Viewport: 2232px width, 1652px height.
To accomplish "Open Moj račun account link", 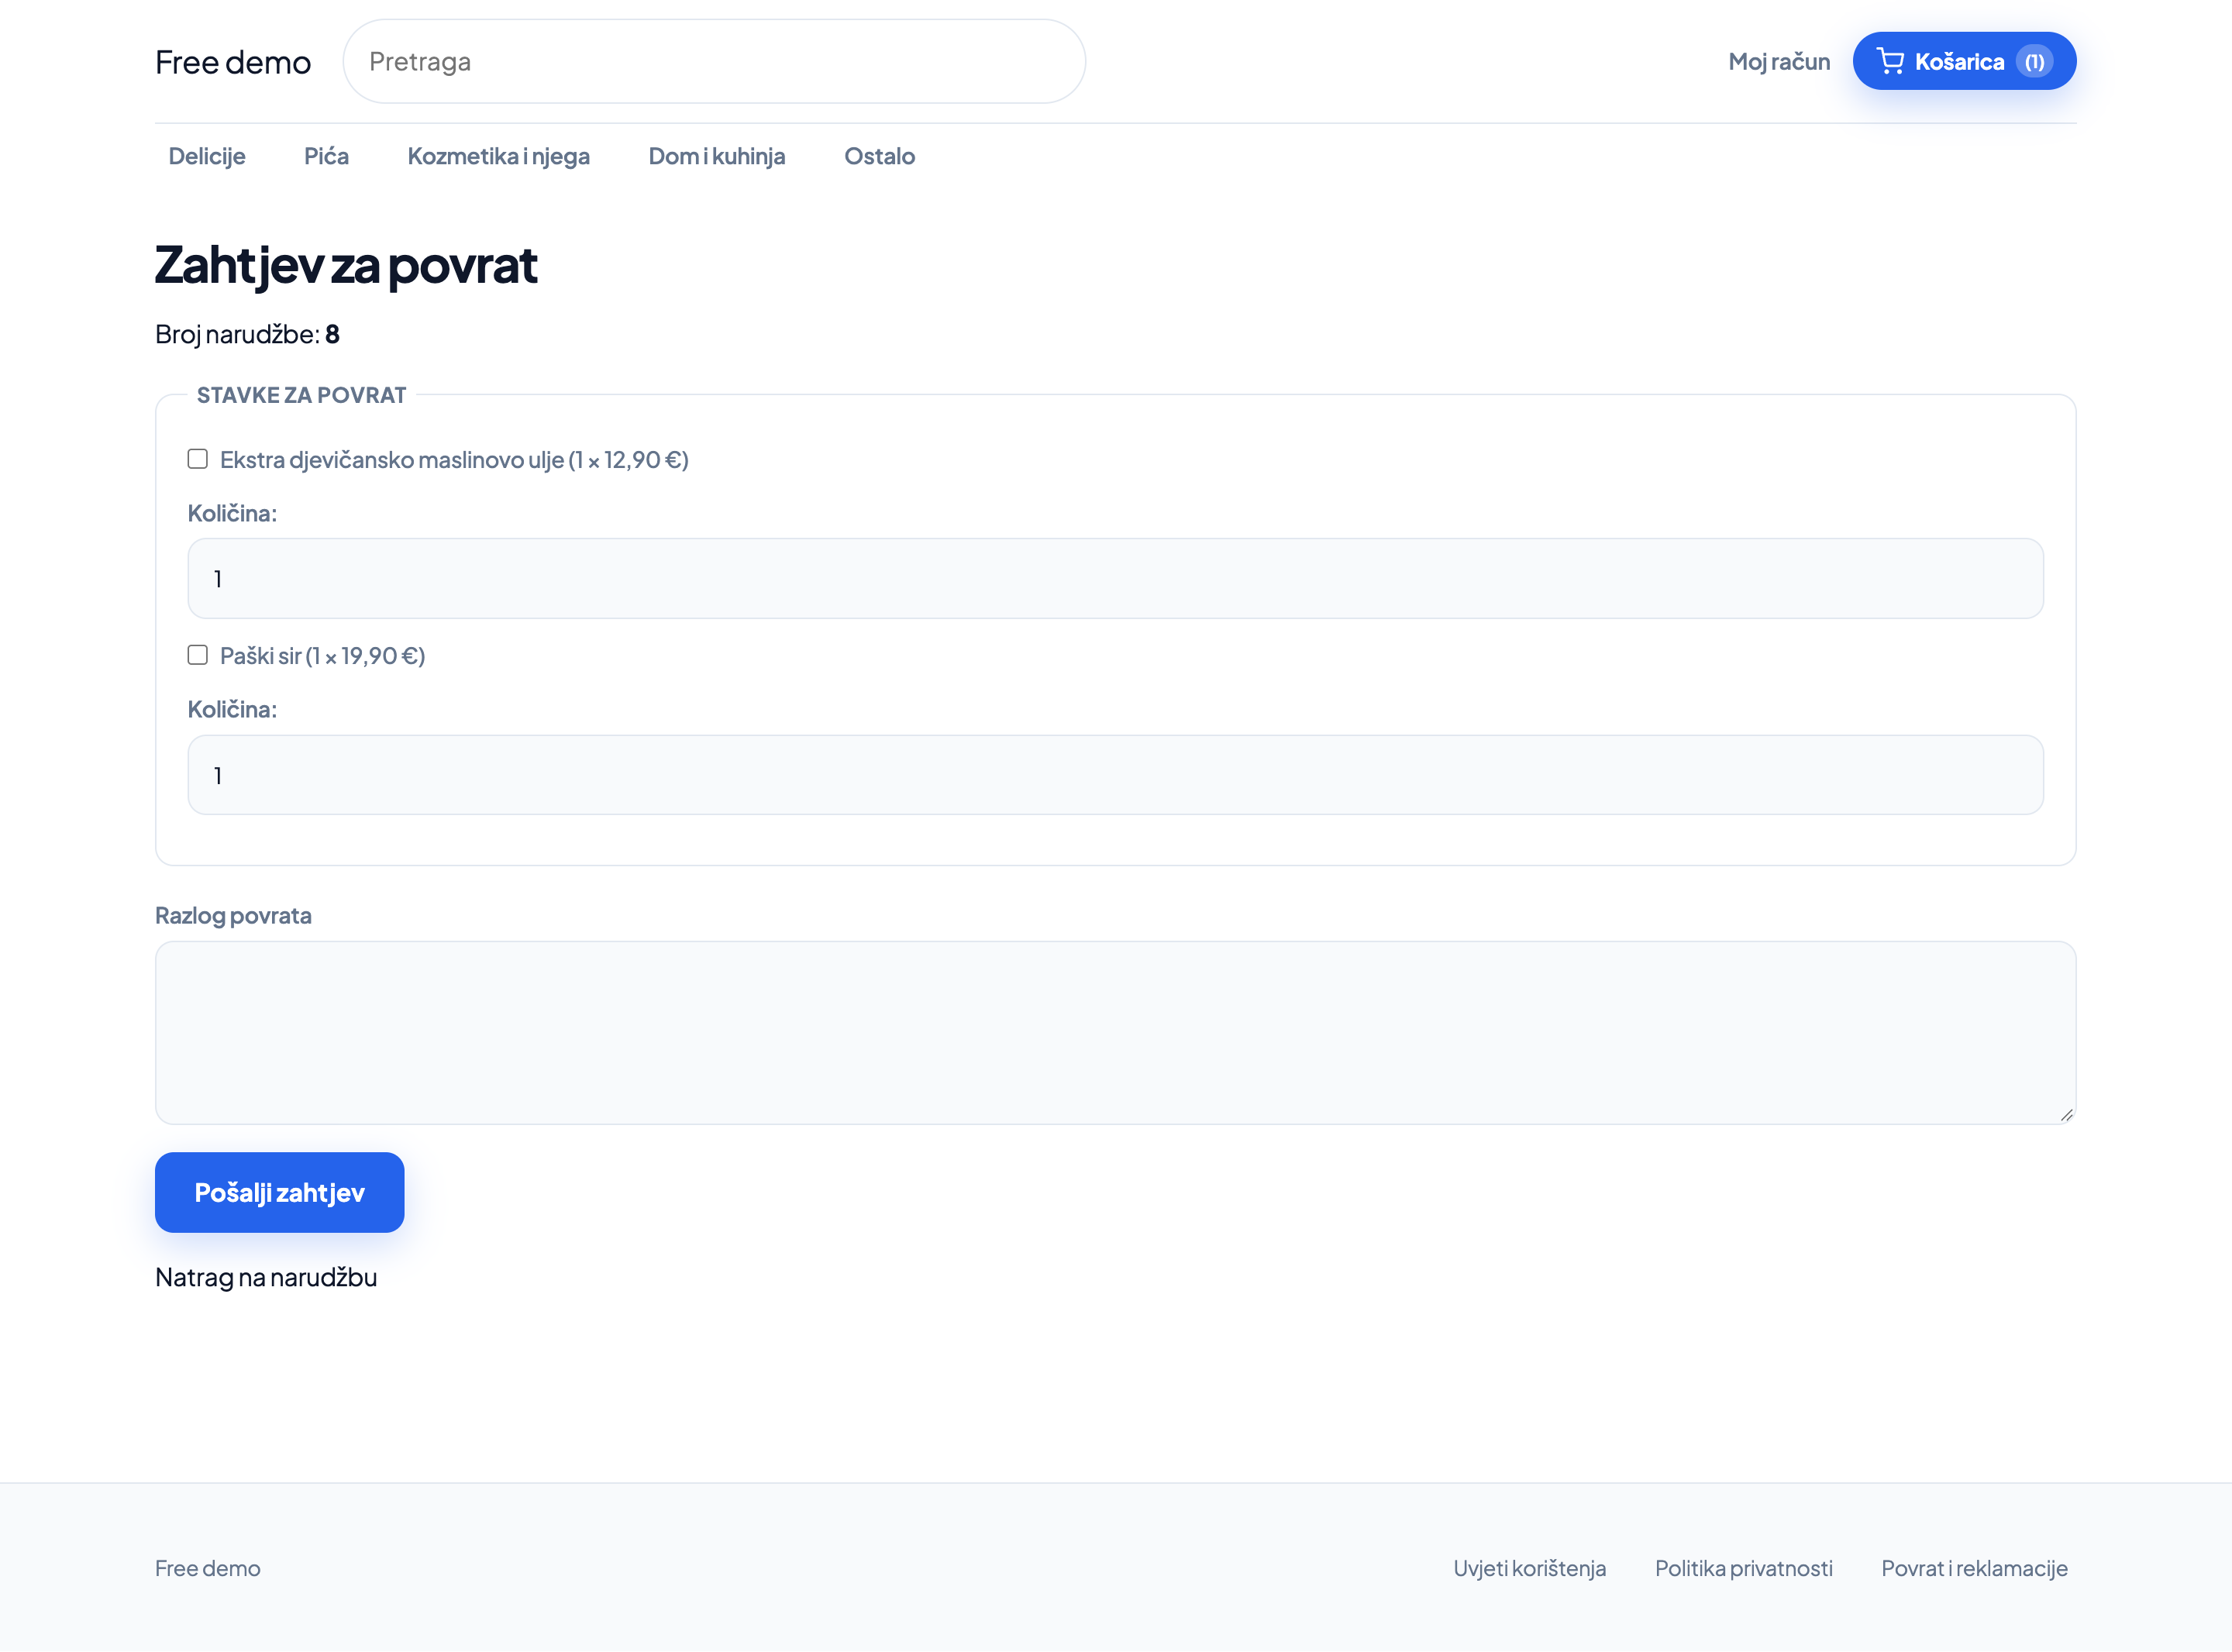I will coord(1779,61).
